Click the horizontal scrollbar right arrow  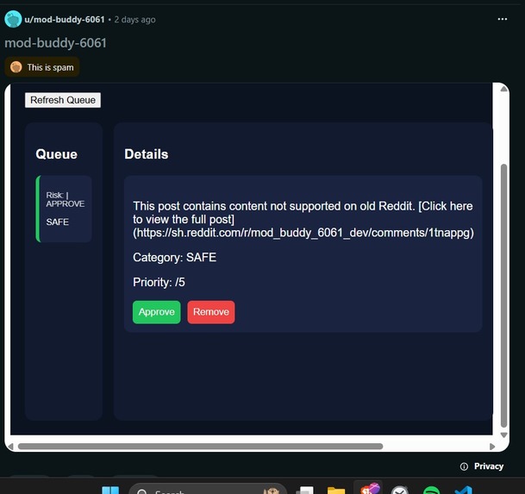coord(492,447)
